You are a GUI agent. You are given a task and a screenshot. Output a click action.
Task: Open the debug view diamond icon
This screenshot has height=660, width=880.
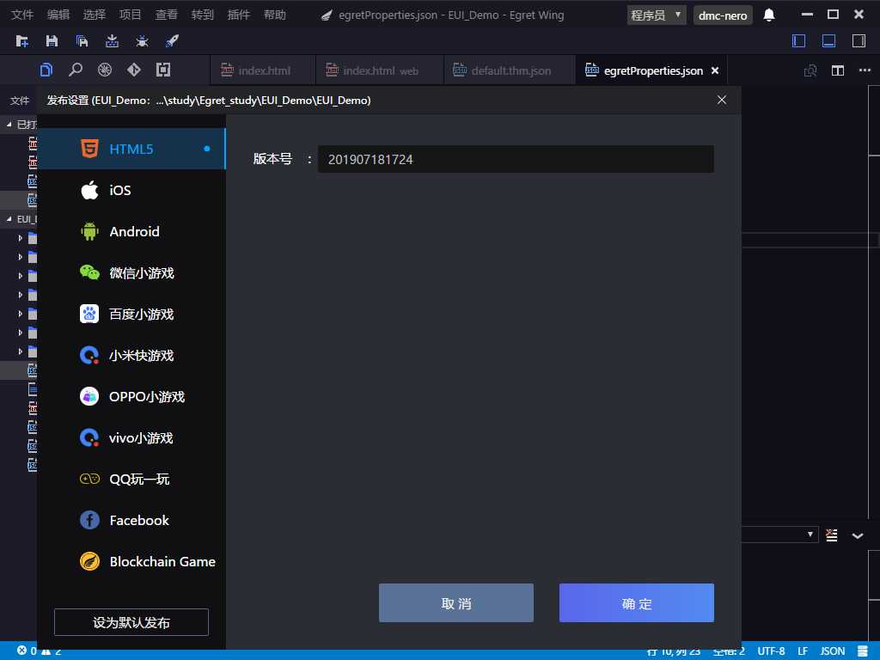tap(134, 70)
